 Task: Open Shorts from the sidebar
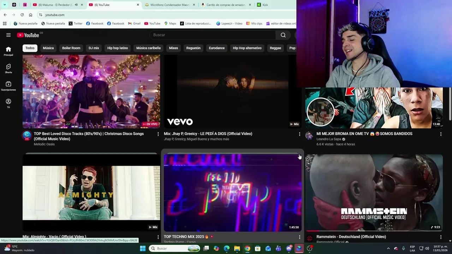(x=8, y=68)
